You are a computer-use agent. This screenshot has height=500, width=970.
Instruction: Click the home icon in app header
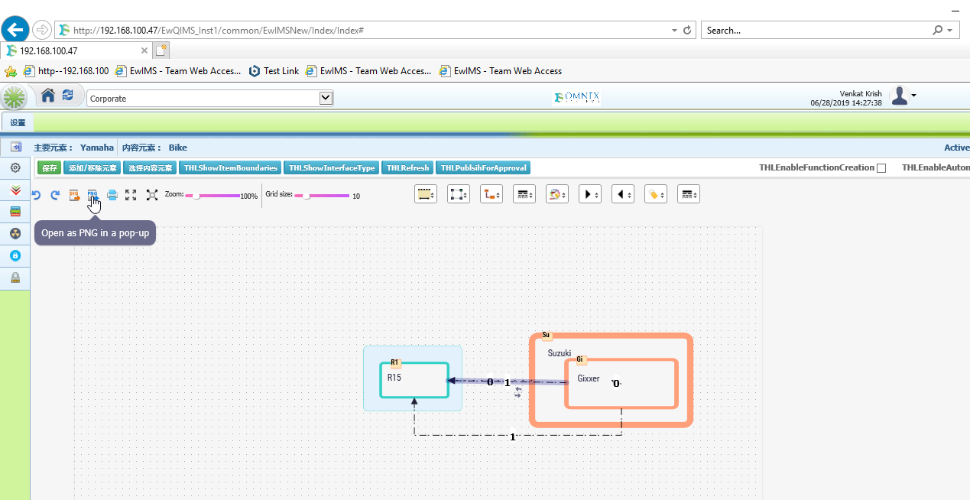point(48,96)
